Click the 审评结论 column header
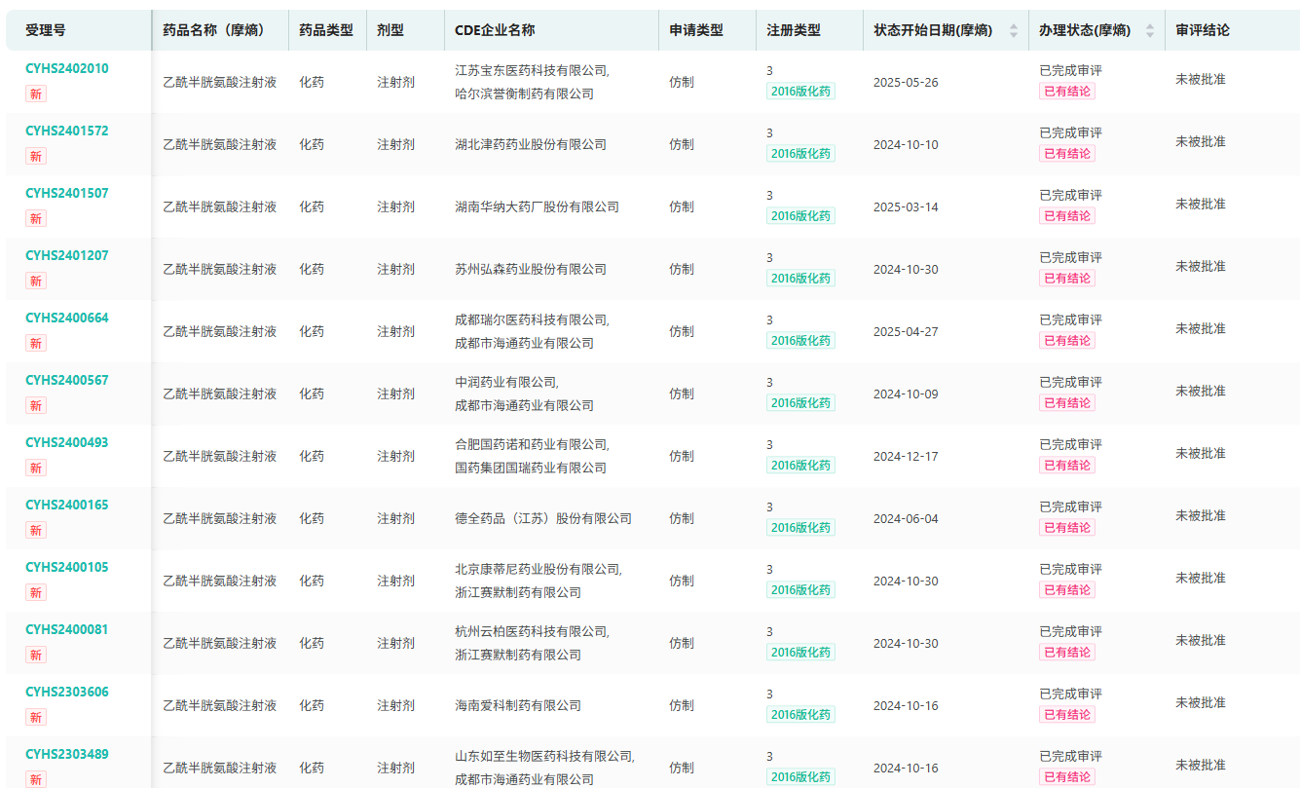Viewport: 1300px width, 788px height. [x=1202, y=30]
